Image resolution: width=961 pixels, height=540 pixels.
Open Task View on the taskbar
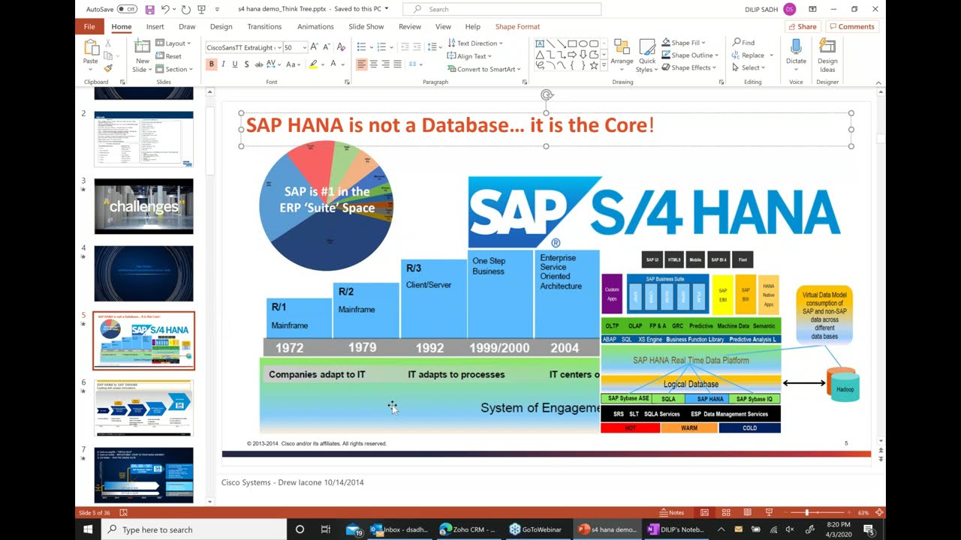[x=325, y=529]
